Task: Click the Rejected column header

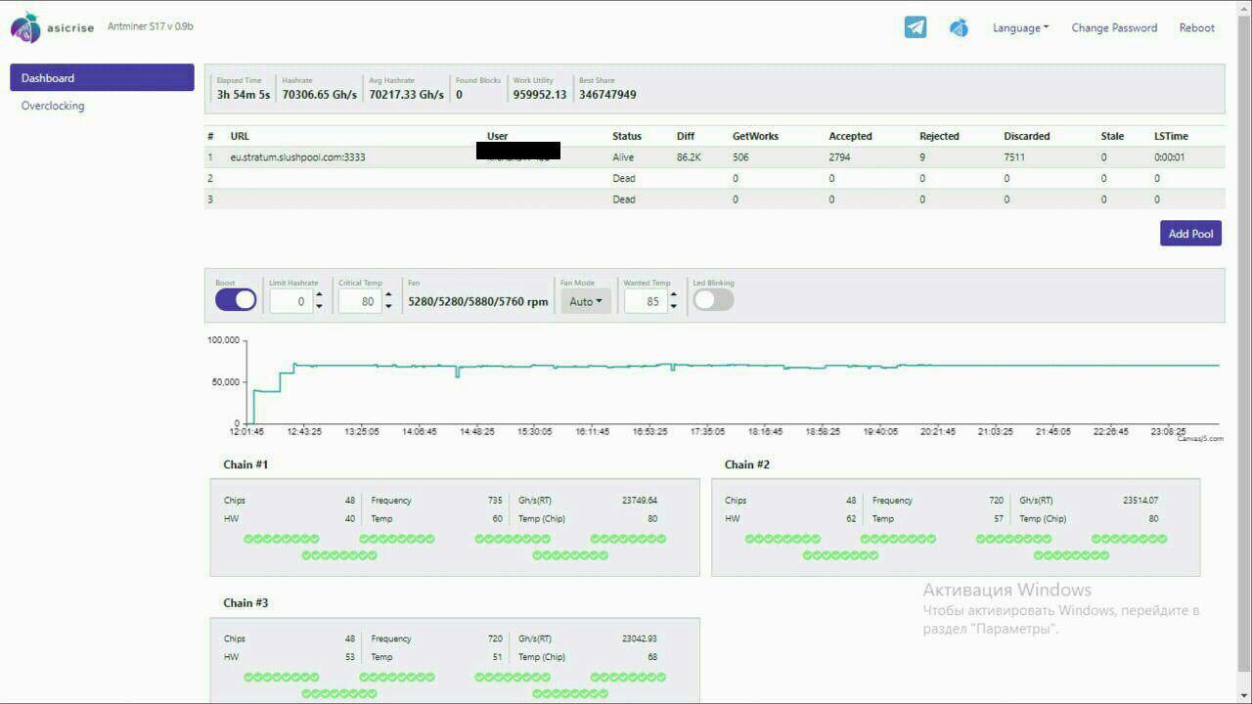Action: pyautogui.click(x=939, y=136)
